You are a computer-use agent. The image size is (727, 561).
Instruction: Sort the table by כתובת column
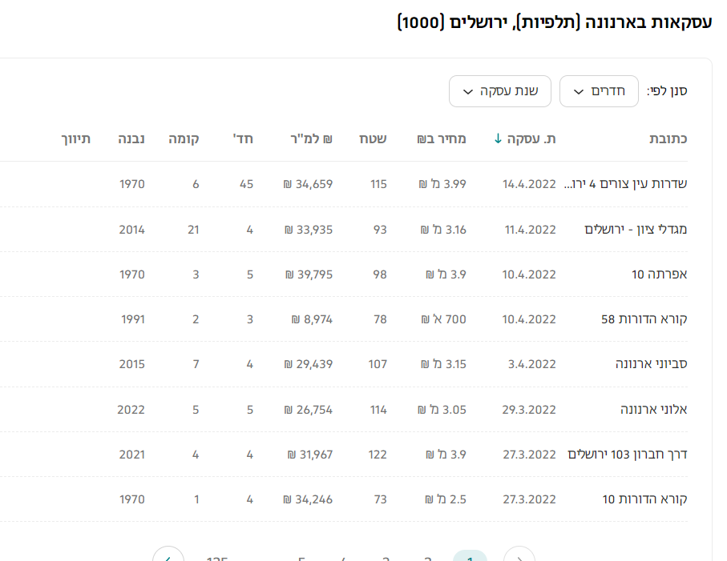tap(668, 139)
